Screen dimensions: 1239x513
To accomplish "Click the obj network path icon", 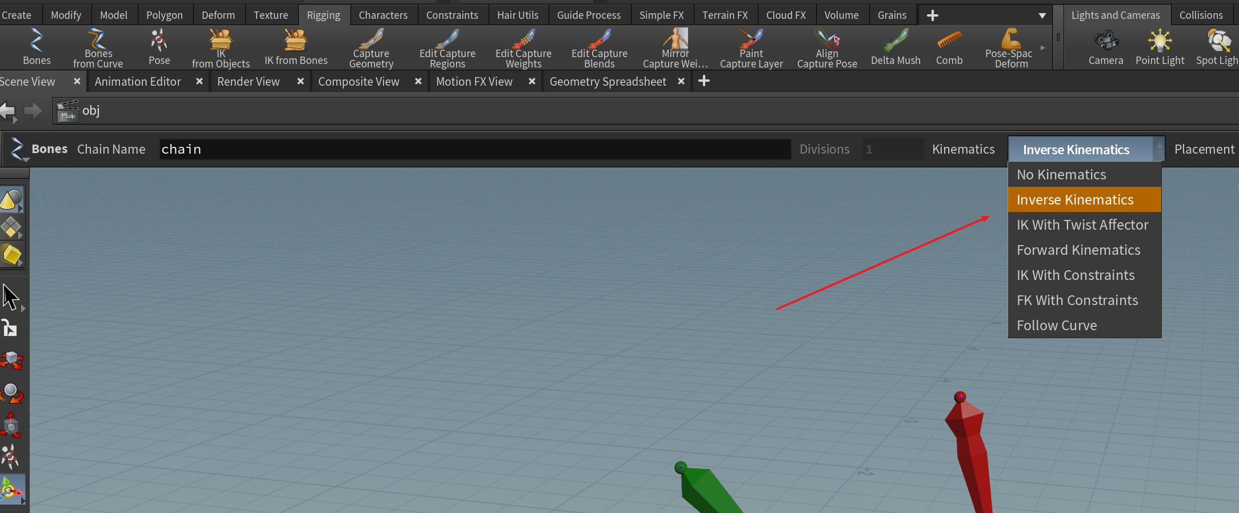I will [x=67, y=111].
